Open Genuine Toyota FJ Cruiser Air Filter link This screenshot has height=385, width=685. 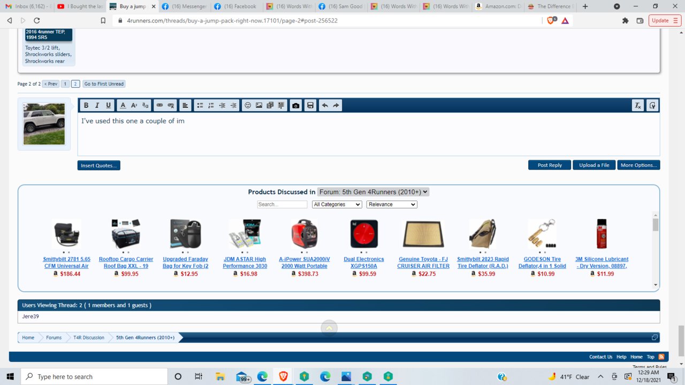coord(423,263)
